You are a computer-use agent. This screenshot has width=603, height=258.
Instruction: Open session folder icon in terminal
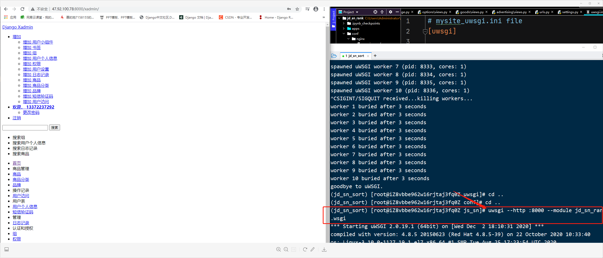[x=334, y=56]
